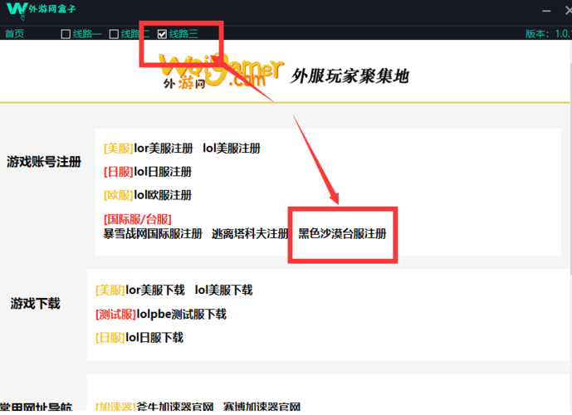The width and height of the screenshot is (572, 415).
Task: Enable the 线路二 checkbox
Action: pos(114,34)
